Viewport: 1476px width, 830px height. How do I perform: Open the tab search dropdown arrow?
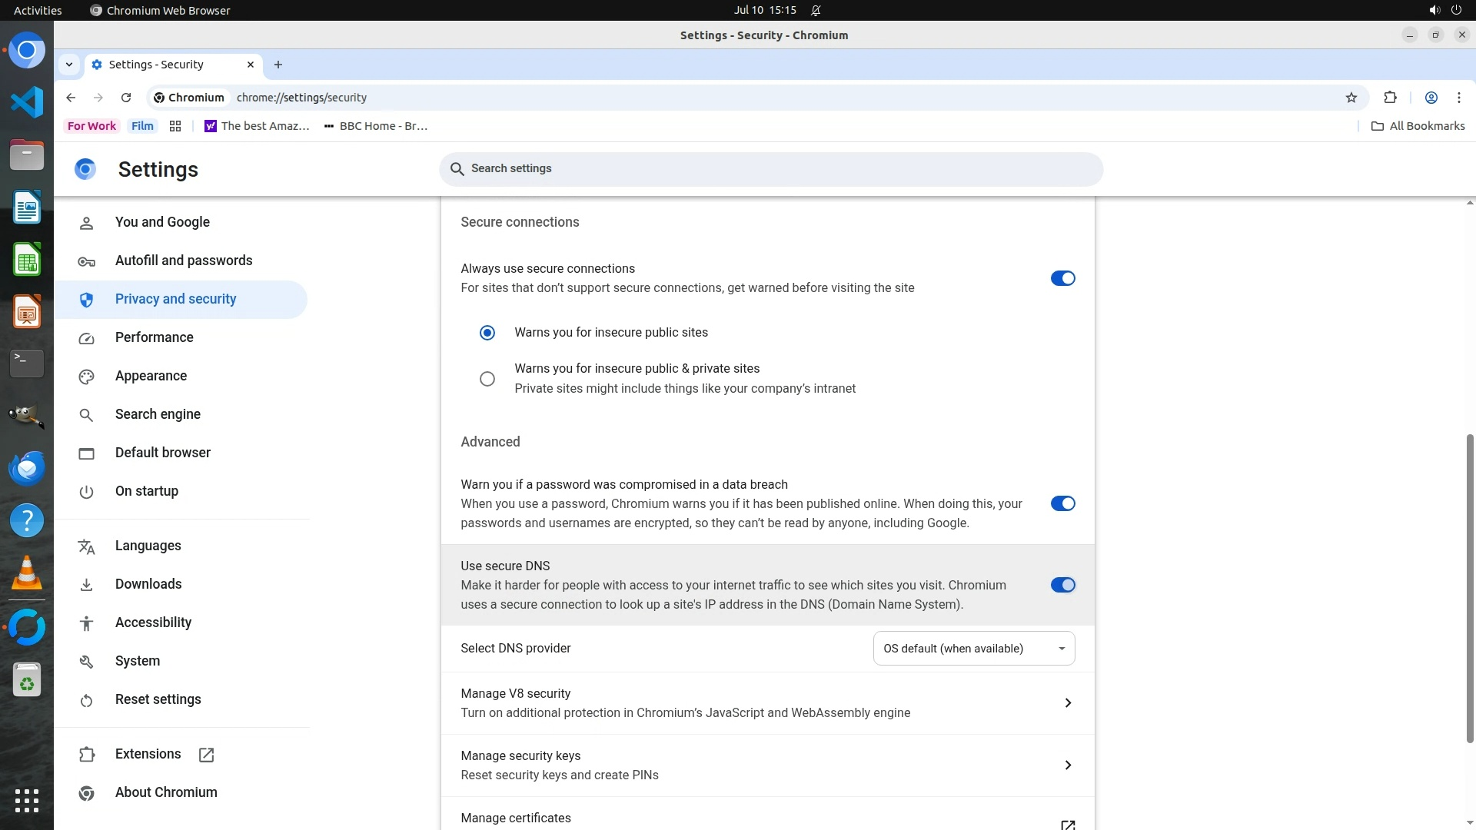point(69,65)
